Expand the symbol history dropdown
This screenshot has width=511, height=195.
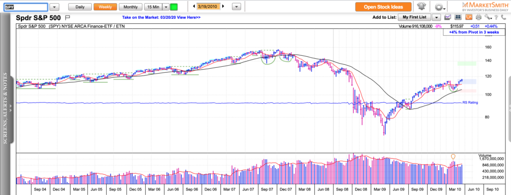pyautogui.click(x=54, y=6)
